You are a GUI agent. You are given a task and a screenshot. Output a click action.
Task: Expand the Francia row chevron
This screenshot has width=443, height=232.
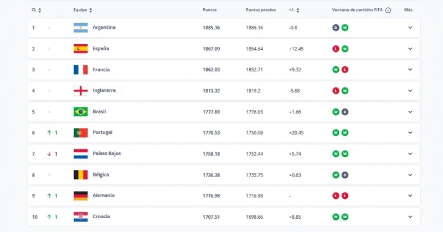point(410,70)
